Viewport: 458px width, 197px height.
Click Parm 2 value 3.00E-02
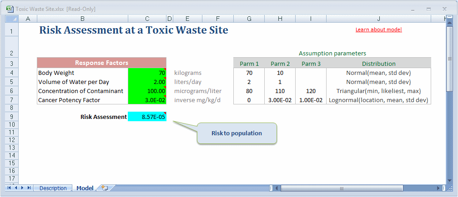tap(280, 100)
